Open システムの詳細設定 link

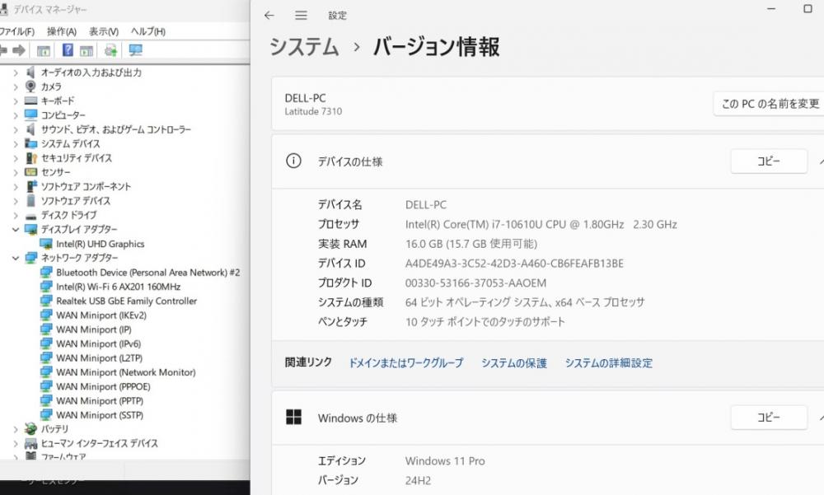click(x=609, y=362)
